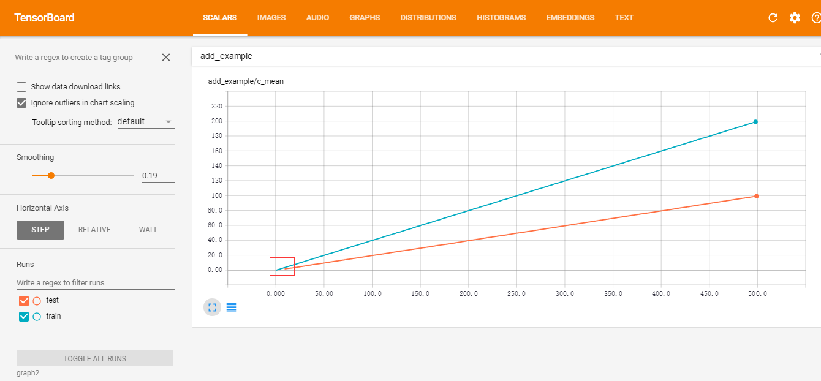Expand chart to full size icon

tap(213, 307)
